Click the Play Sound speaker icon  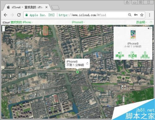pos(120,53)
